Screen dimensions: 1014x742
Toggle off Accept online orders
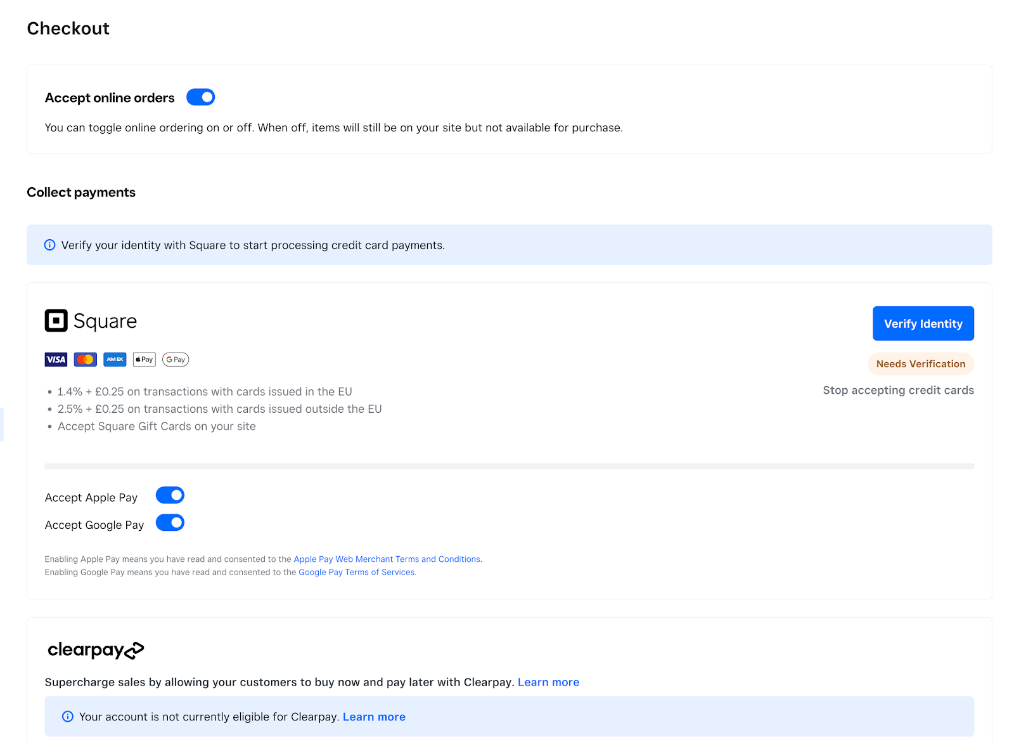[x=200, y=97]
